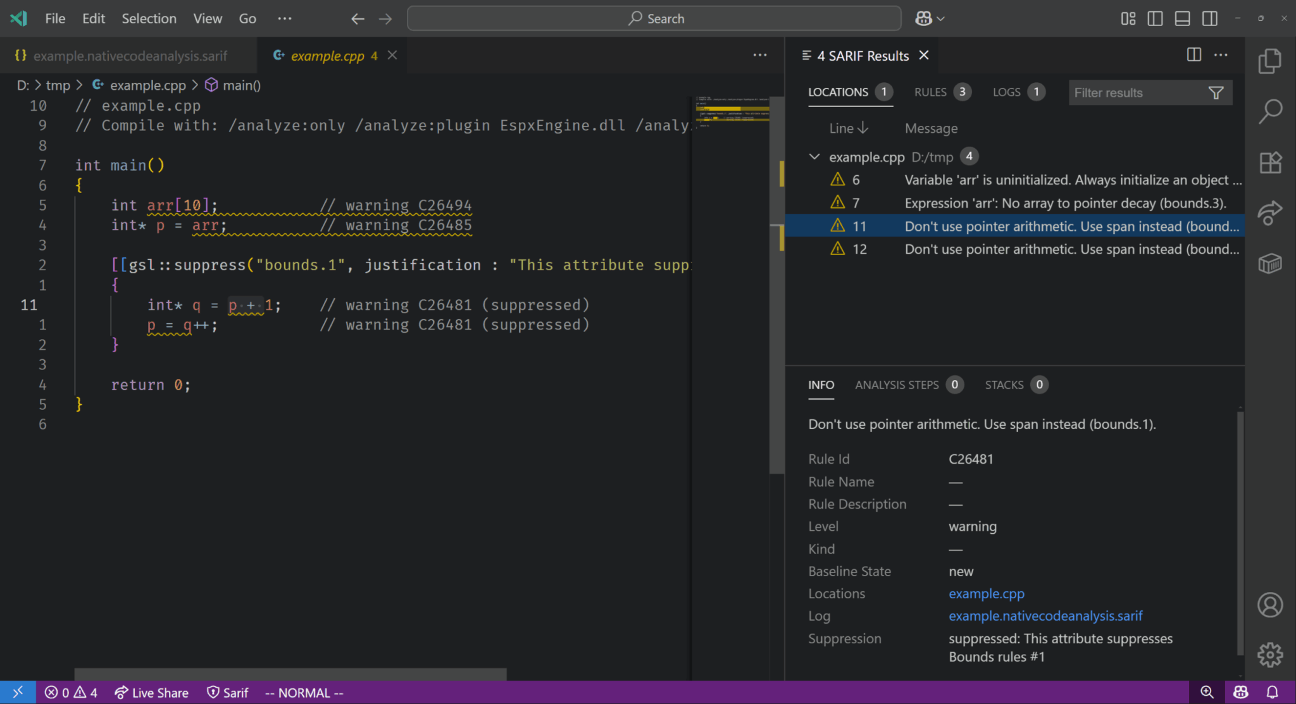Screen dimensions: 1296x704
Task: Open the example.nativecodeanalysis.sarif log link
Action: [x=1045, y=615]
